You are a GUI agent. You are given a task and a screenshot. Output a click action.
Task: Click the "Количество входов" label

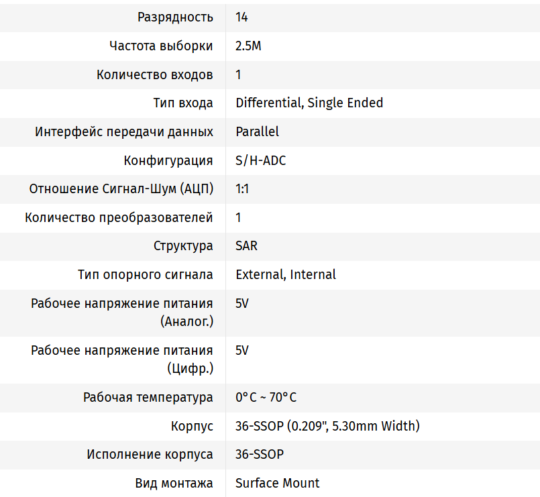pos(155,74)
